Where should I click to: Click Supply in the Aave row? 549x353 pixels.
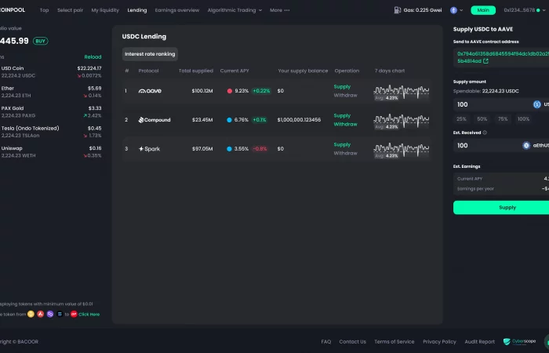tap(342, 86)
